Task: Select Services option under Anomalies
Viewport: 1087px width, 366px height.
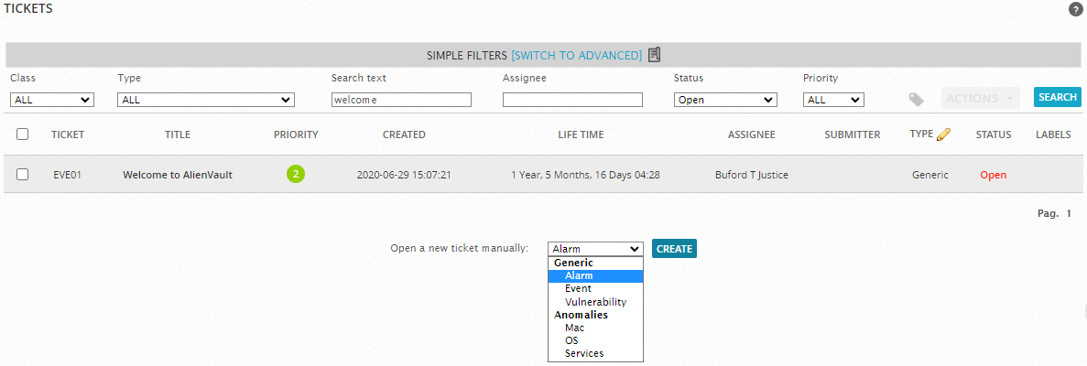Action: tap(584, 353)
